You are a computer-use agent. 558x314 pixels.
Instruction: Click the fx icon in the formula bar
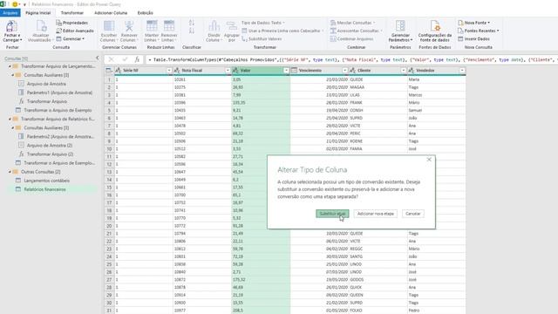click(137, 60)
